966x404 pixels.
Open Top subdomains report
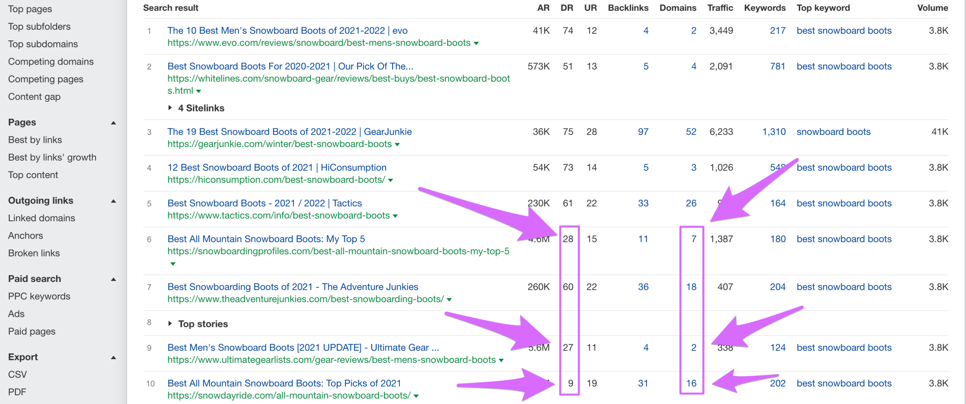[x=43, y=44]
